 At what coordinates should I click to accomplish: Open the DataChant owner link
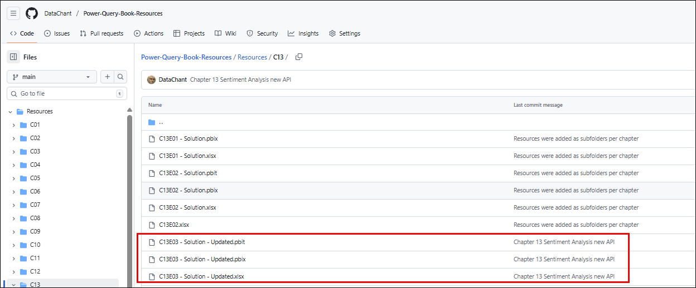58,13
